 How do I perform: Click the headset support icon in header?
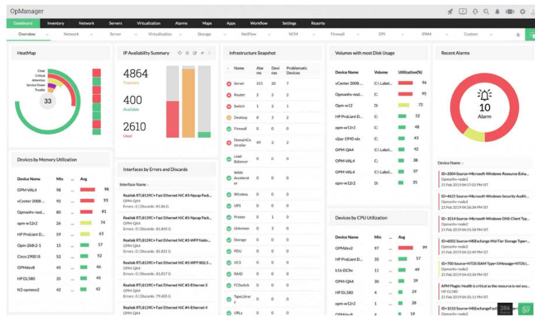(475, 12)
